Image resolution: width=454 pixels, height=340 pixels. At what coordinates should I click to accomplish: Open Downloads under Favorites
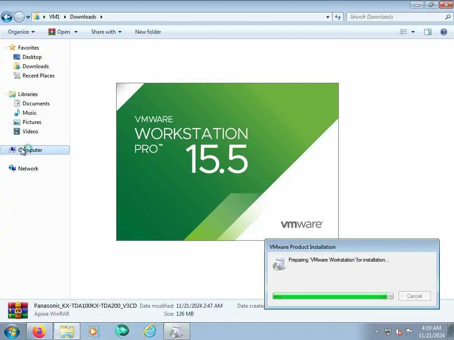pyautogui.click(x=35, y=66)
